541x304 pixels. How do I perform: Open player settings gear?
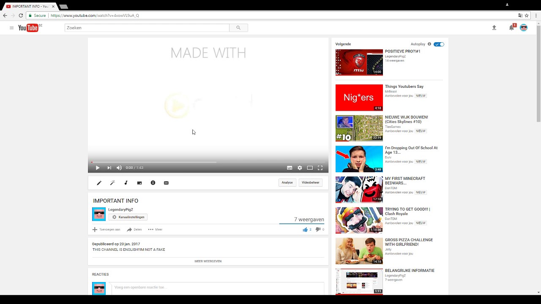(300, 168)
